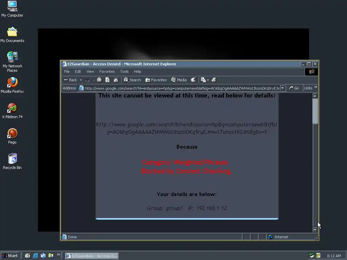
Task: Expand the Mail dropdown arrow
Action: point(208,80)
